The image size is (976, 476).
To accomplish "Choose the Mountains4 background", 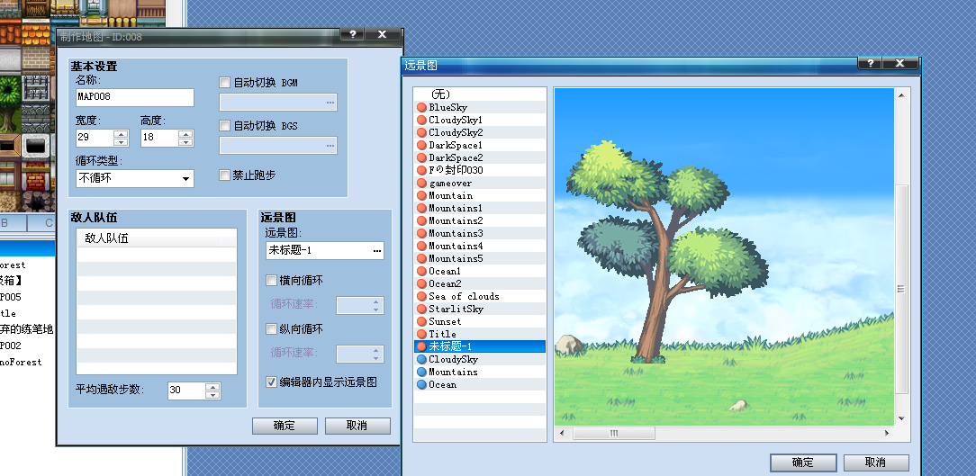I will [x=479, y=246].
